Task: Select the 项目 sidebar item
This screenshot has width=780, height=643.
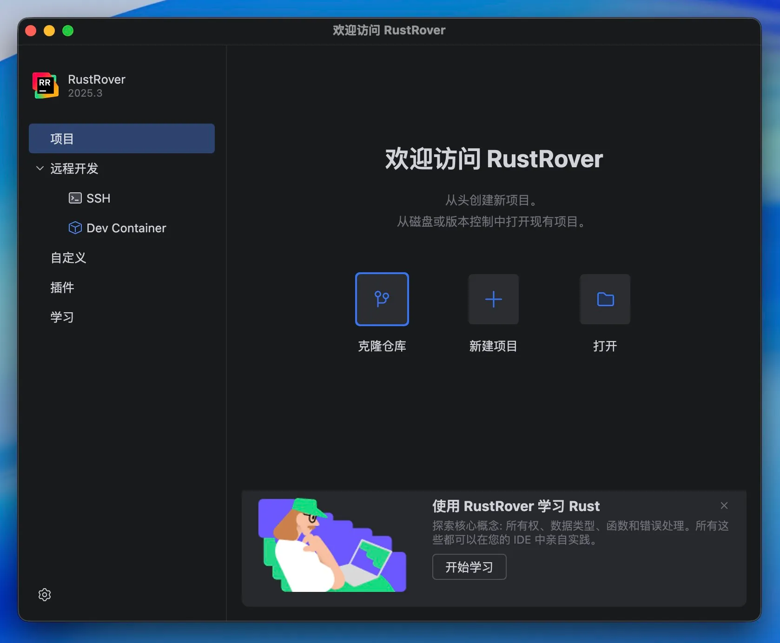Action: 122,138
